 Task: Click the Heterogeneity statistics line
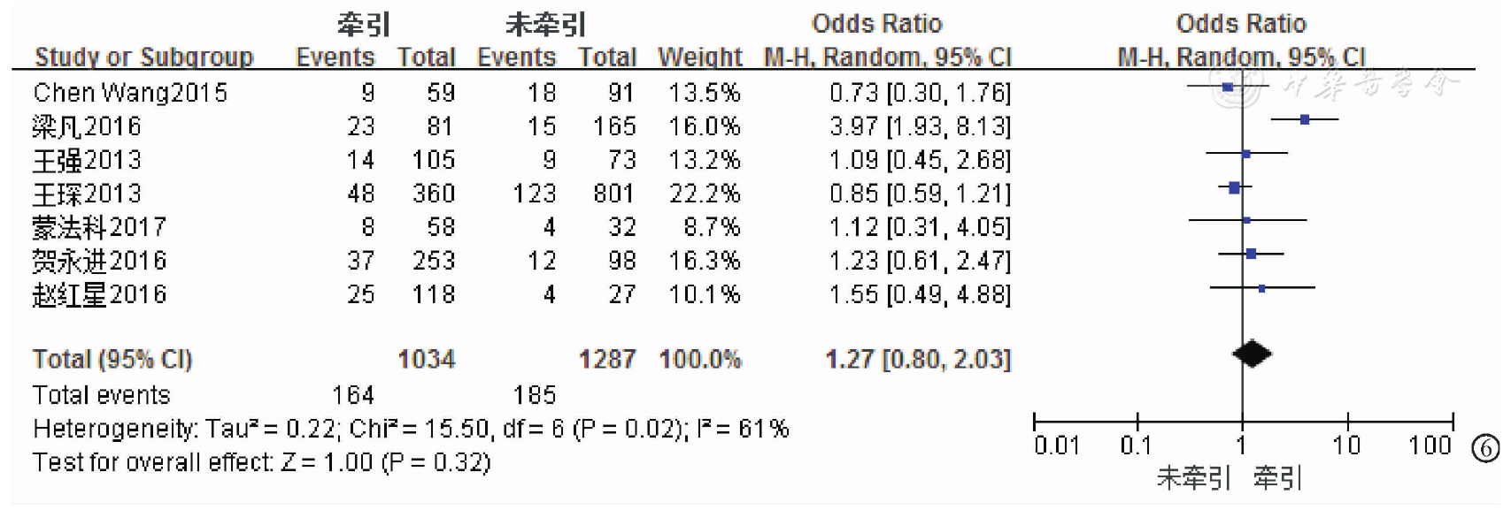point(411,429)
